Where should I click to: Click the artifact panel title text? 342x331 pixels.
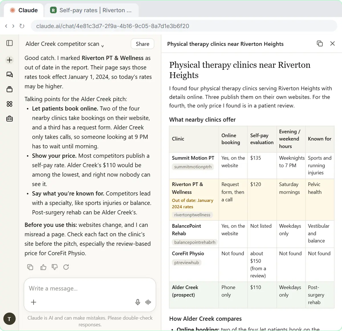click(x=225, y=44)
